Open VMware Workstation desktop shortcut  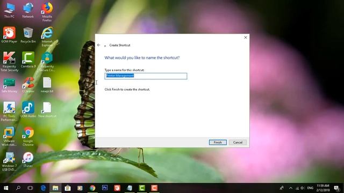tap(9, 137)
